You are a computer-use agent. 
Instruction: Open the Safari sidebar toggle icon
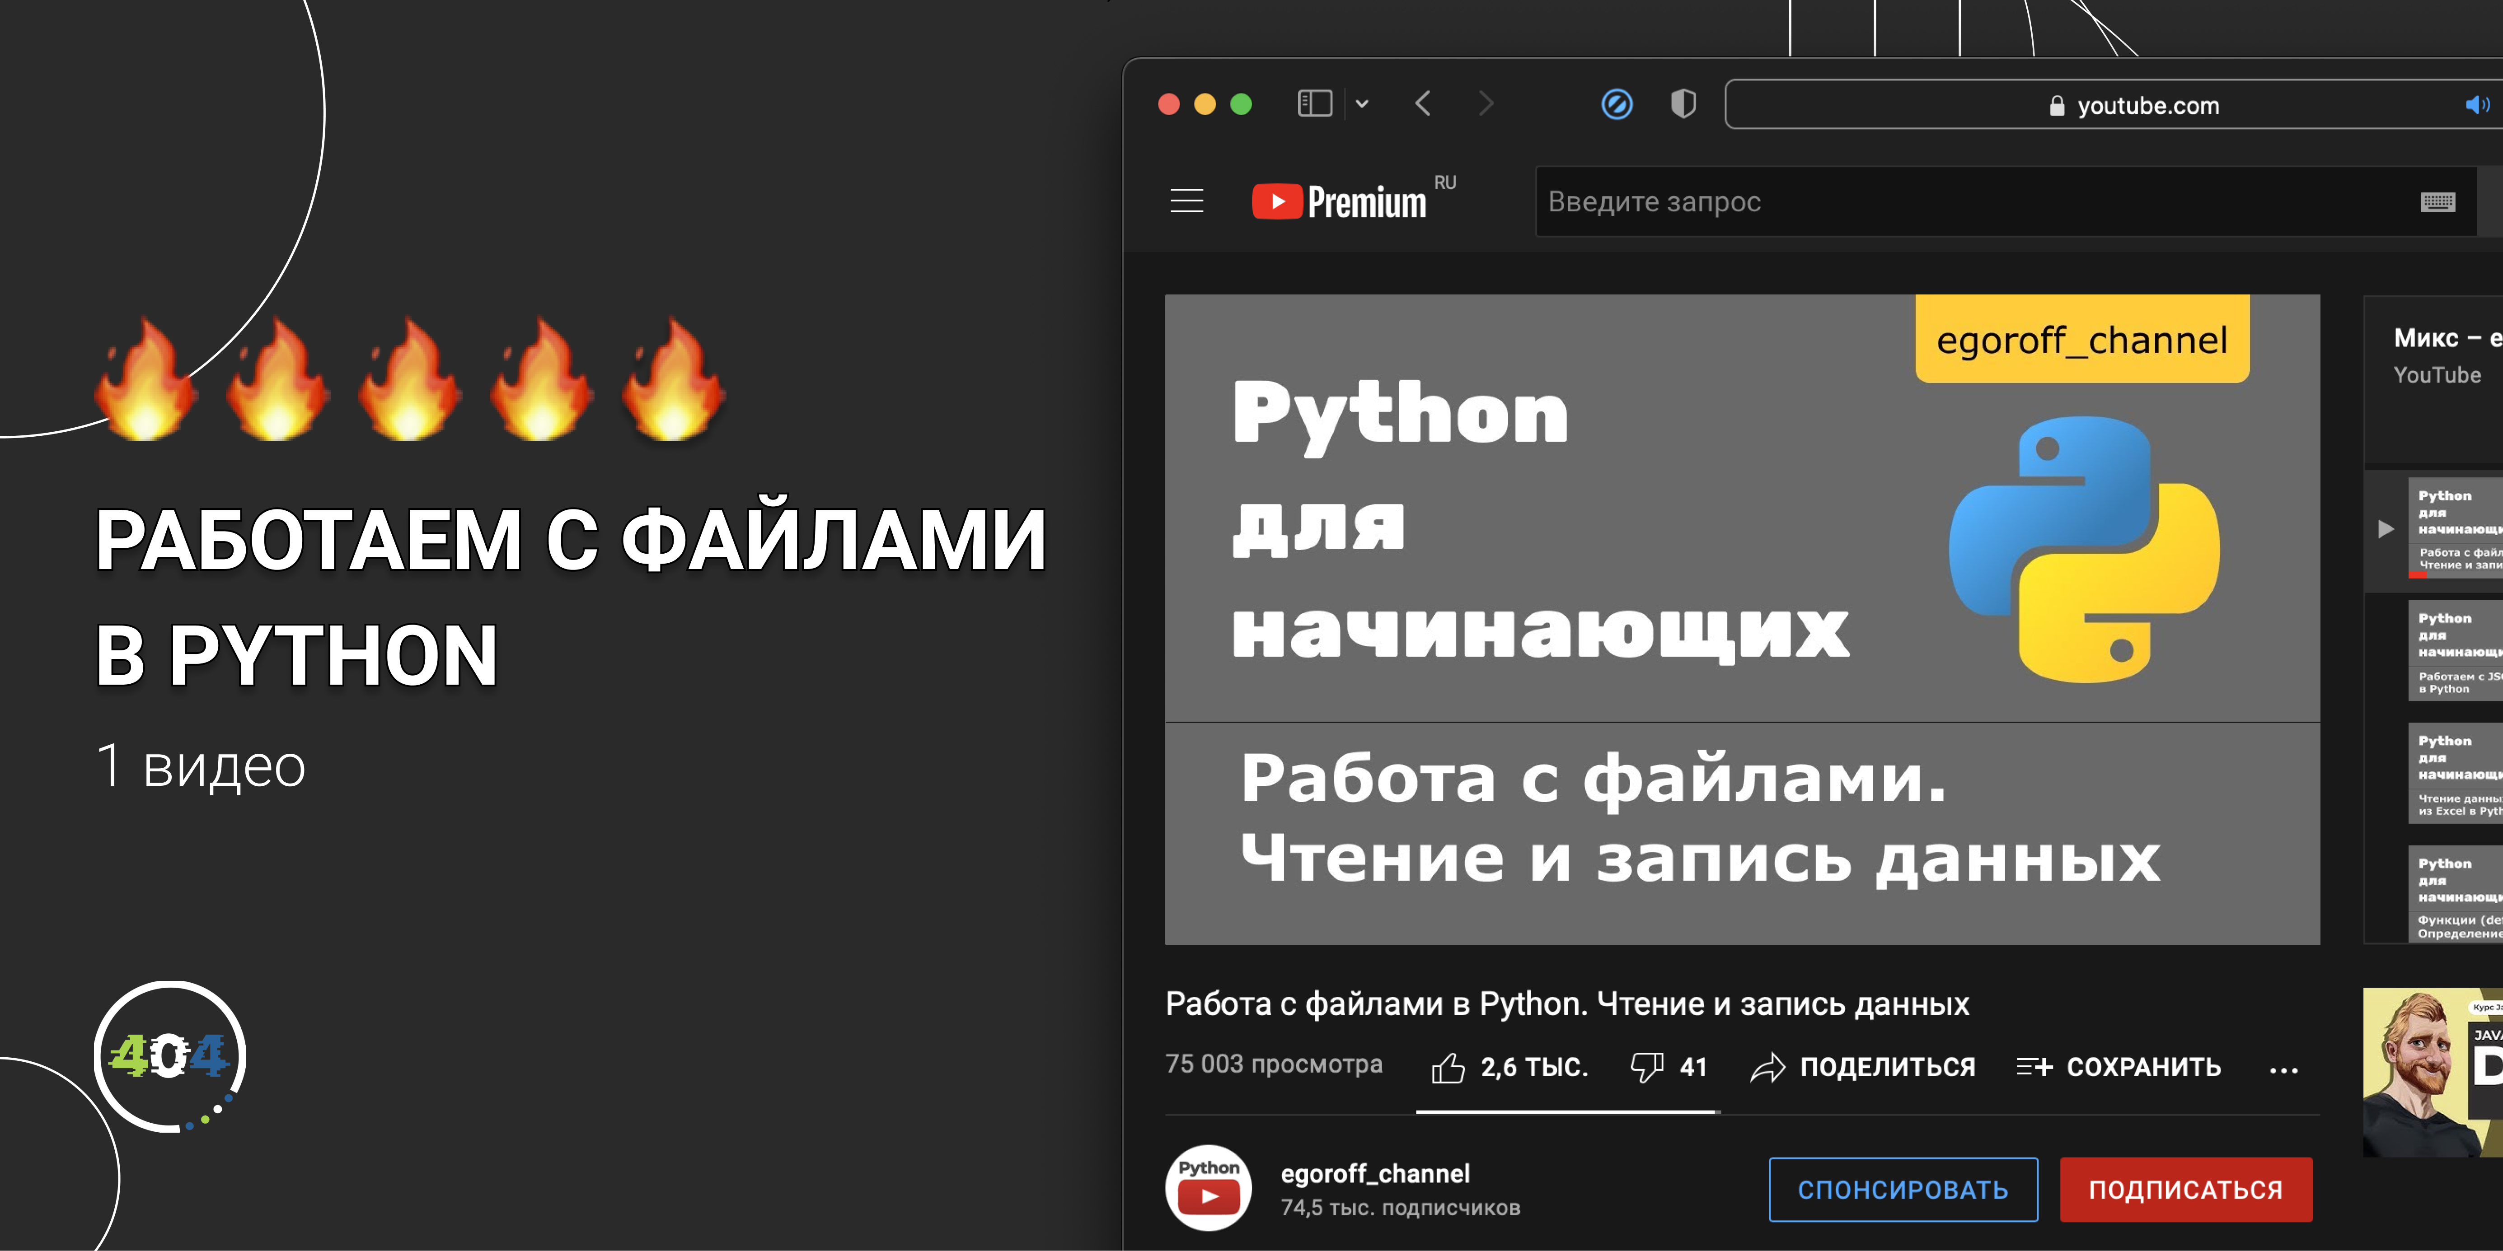coord(1314,103)
